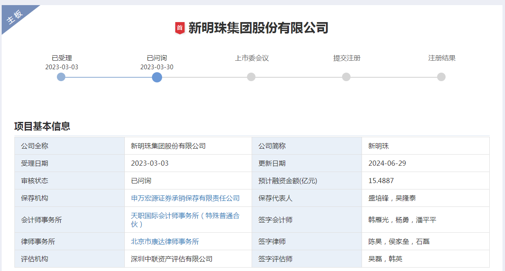Click the 韩雁光，杨勇，潘平平 value cell
Viewport: 505px width, 271px height.
tap(426, 220)
